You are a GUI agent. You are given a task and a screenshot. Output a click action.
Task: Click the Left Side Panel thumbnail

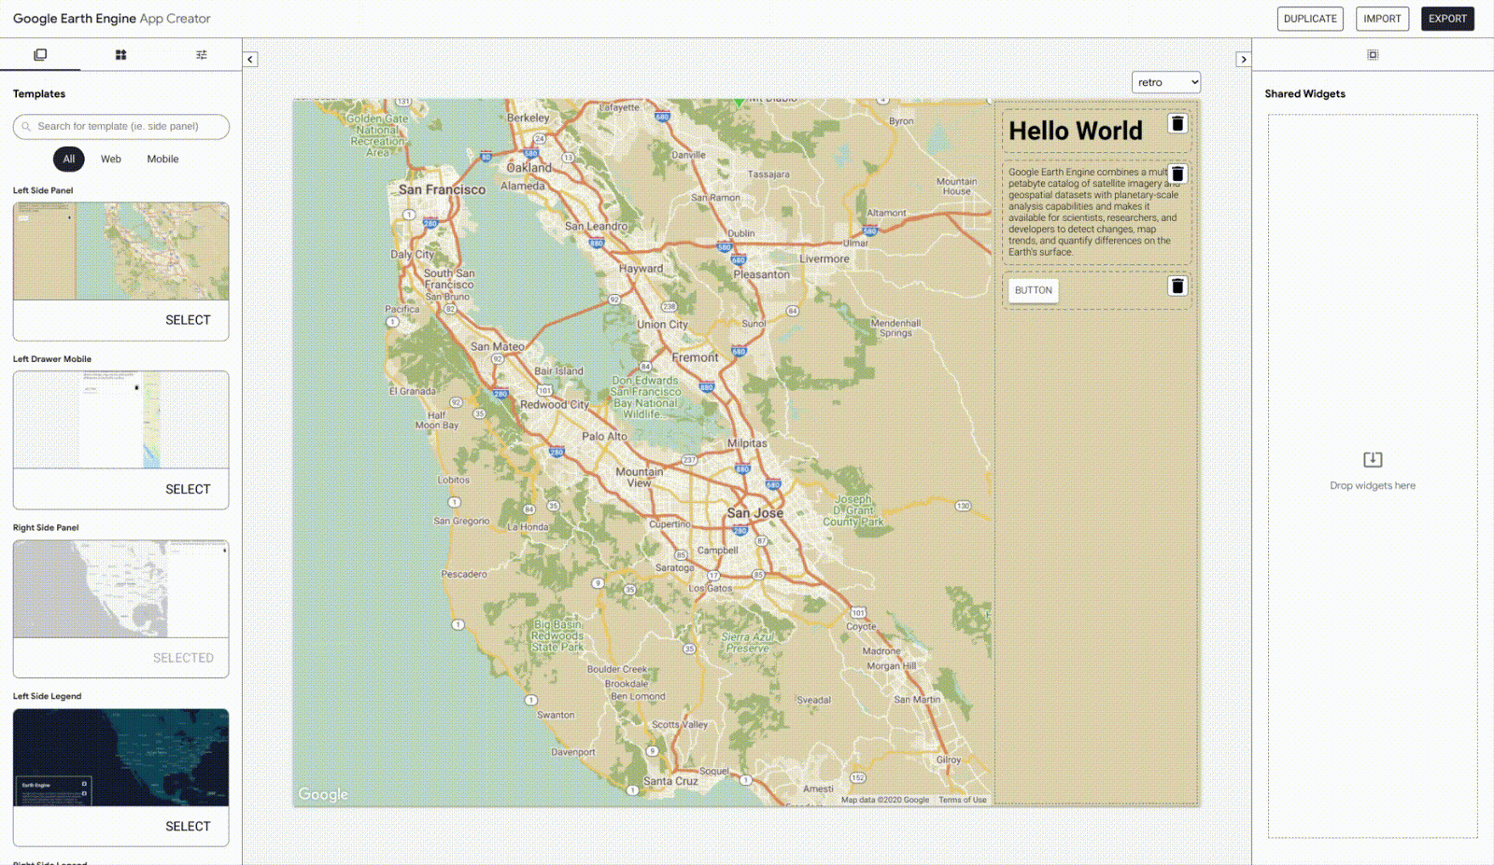121,251
